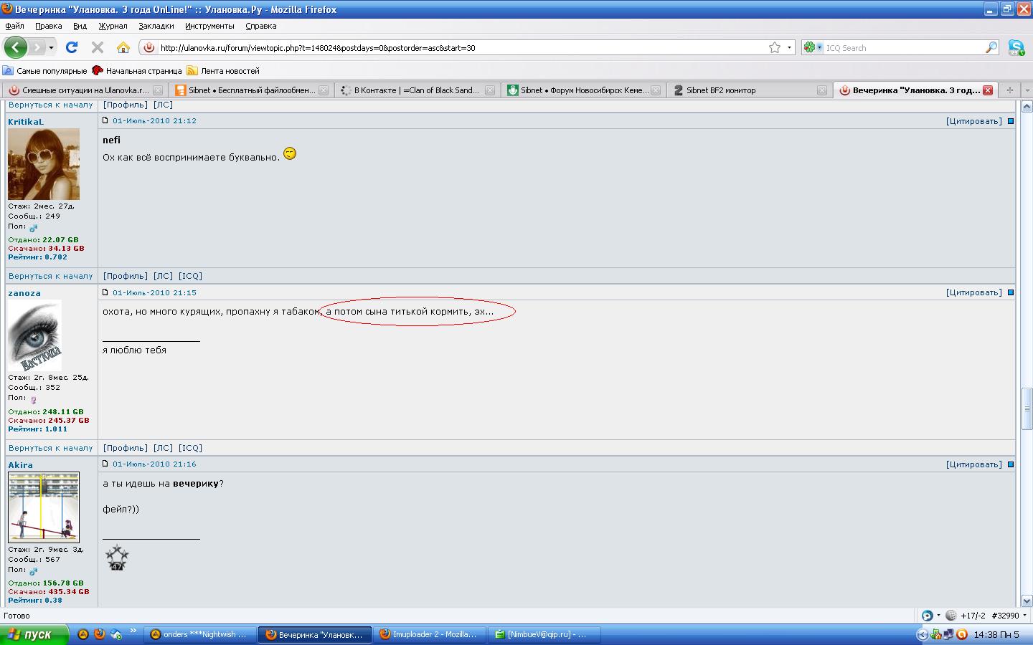Close the В Контакте Clan of Black Sand tab

(490, 90)
